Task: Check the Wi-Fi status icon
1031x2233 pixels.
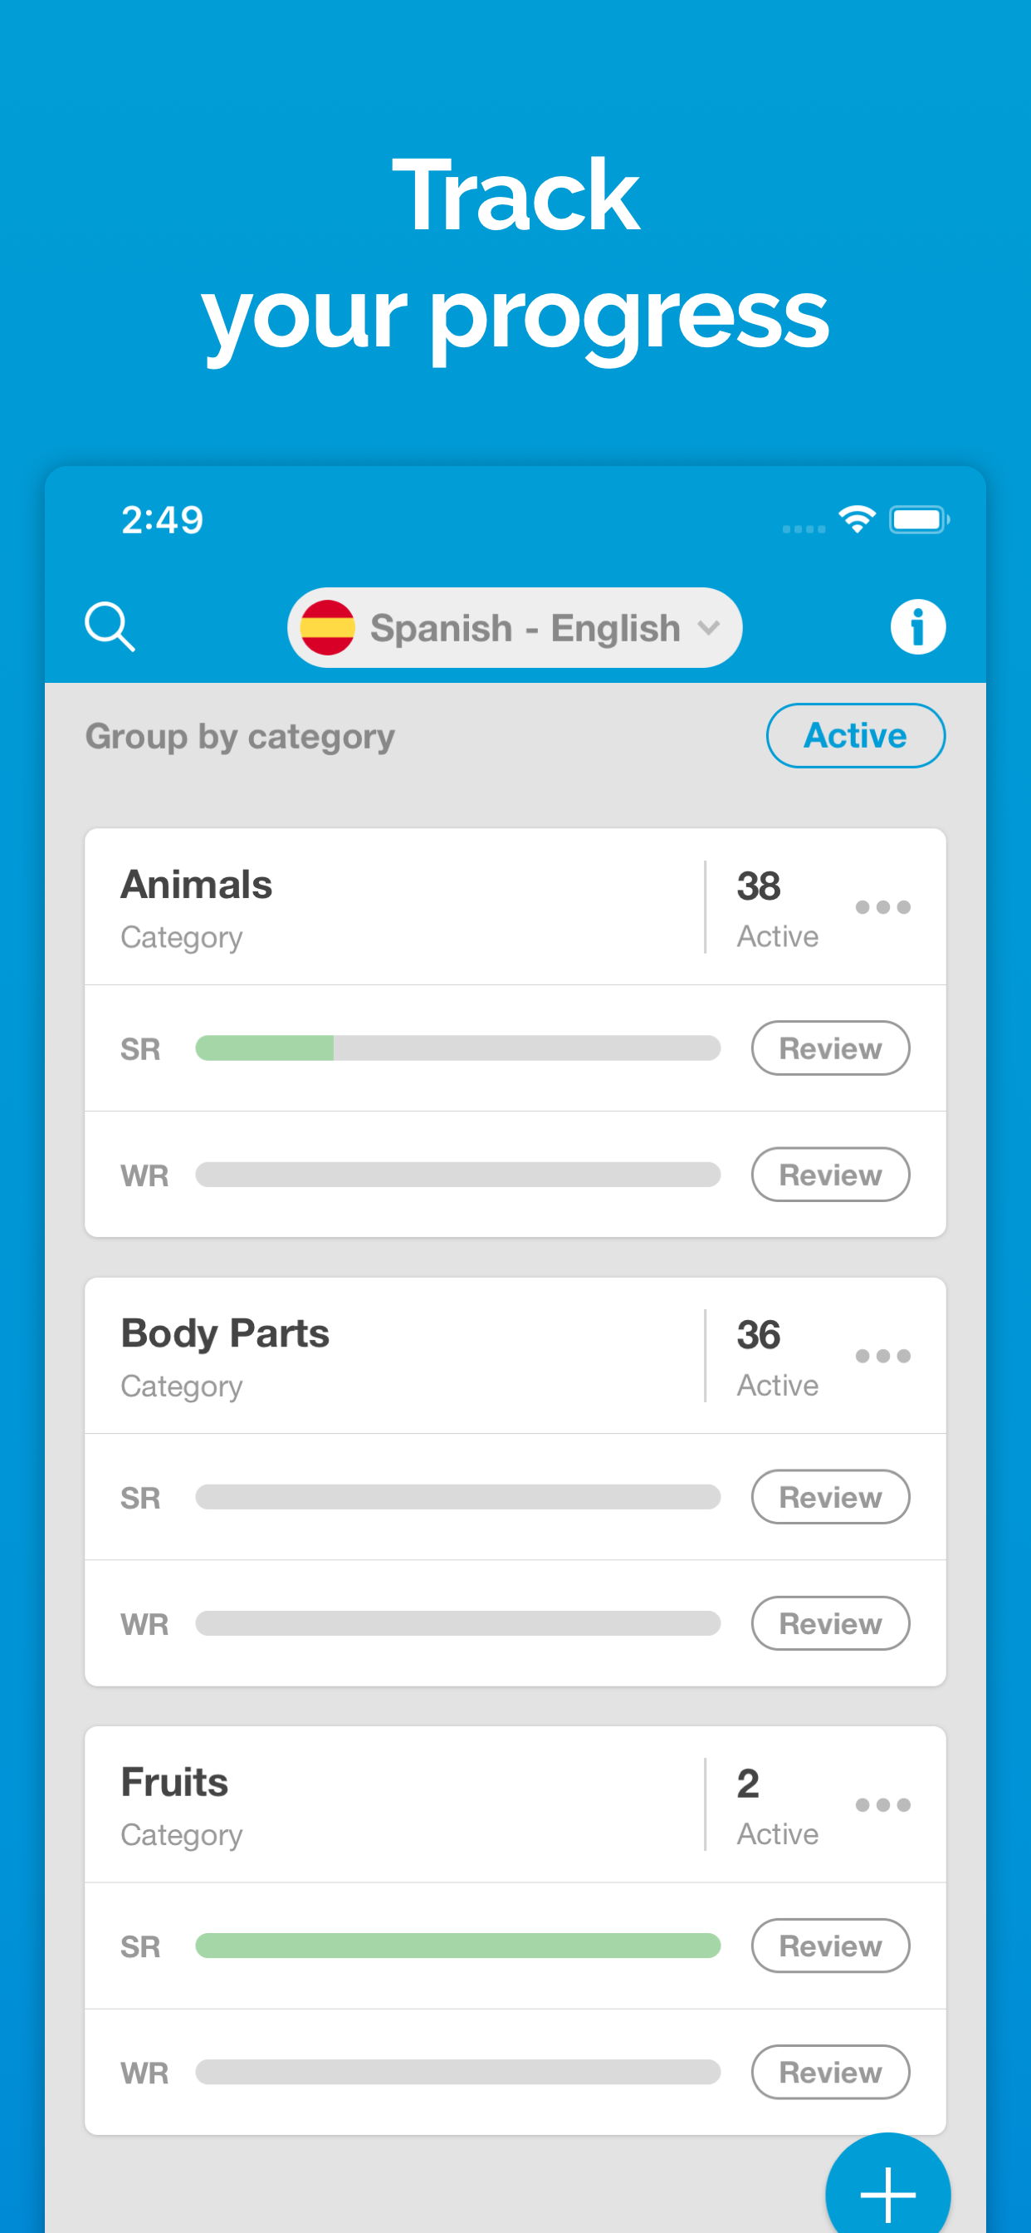Action: [856, 518]
